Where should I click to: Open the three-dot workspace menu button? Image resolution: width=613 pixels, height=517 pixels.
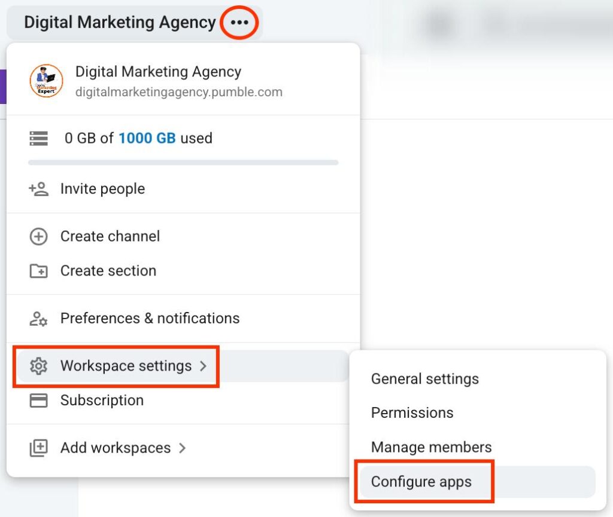239,22
